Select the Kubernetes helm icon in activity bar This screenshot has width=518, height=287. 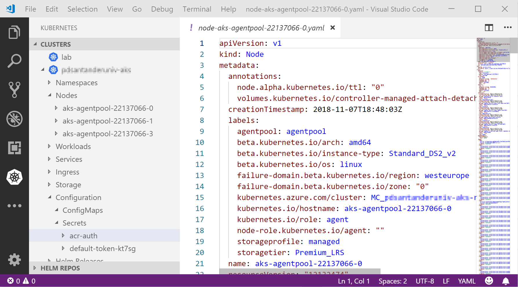pyautogui.click(x=14, y=177)
